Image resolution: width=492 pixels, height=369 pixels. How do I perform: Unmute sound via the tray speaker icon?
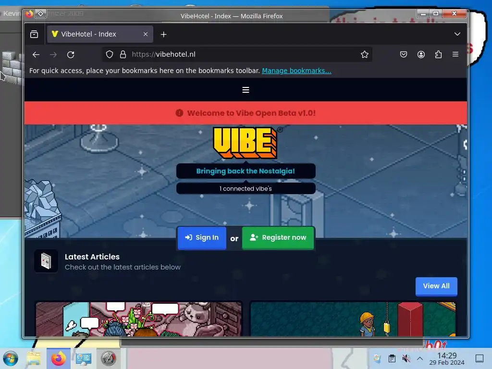pos(406,358)
